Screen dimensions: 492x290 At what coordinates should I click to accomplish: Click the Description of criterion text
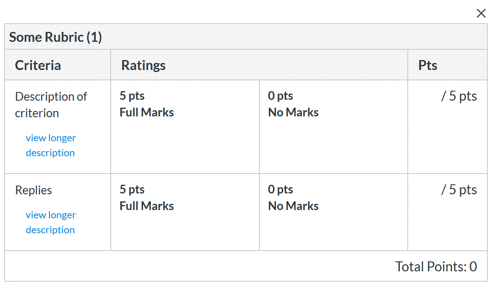(51, 105)
